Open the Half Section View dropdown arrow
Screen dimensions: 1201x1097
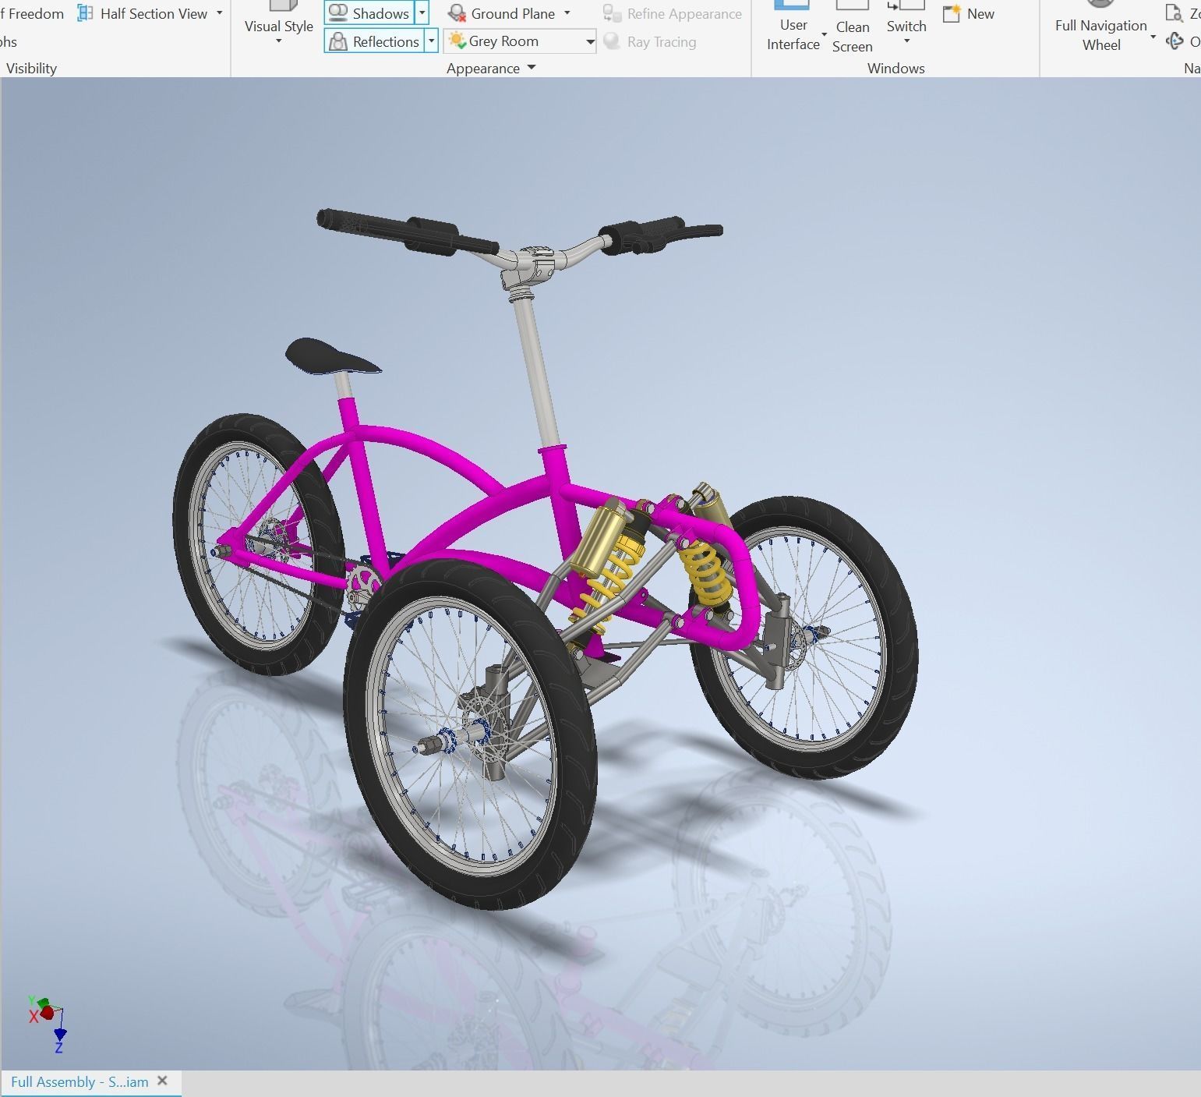coord(220,13)
